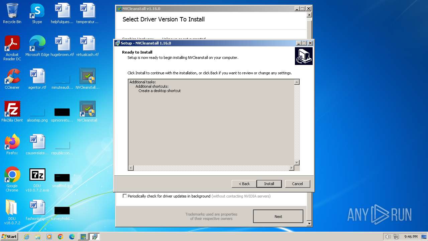
Task: Click the Chrome taskbar icon
Action: coord(61,237)
